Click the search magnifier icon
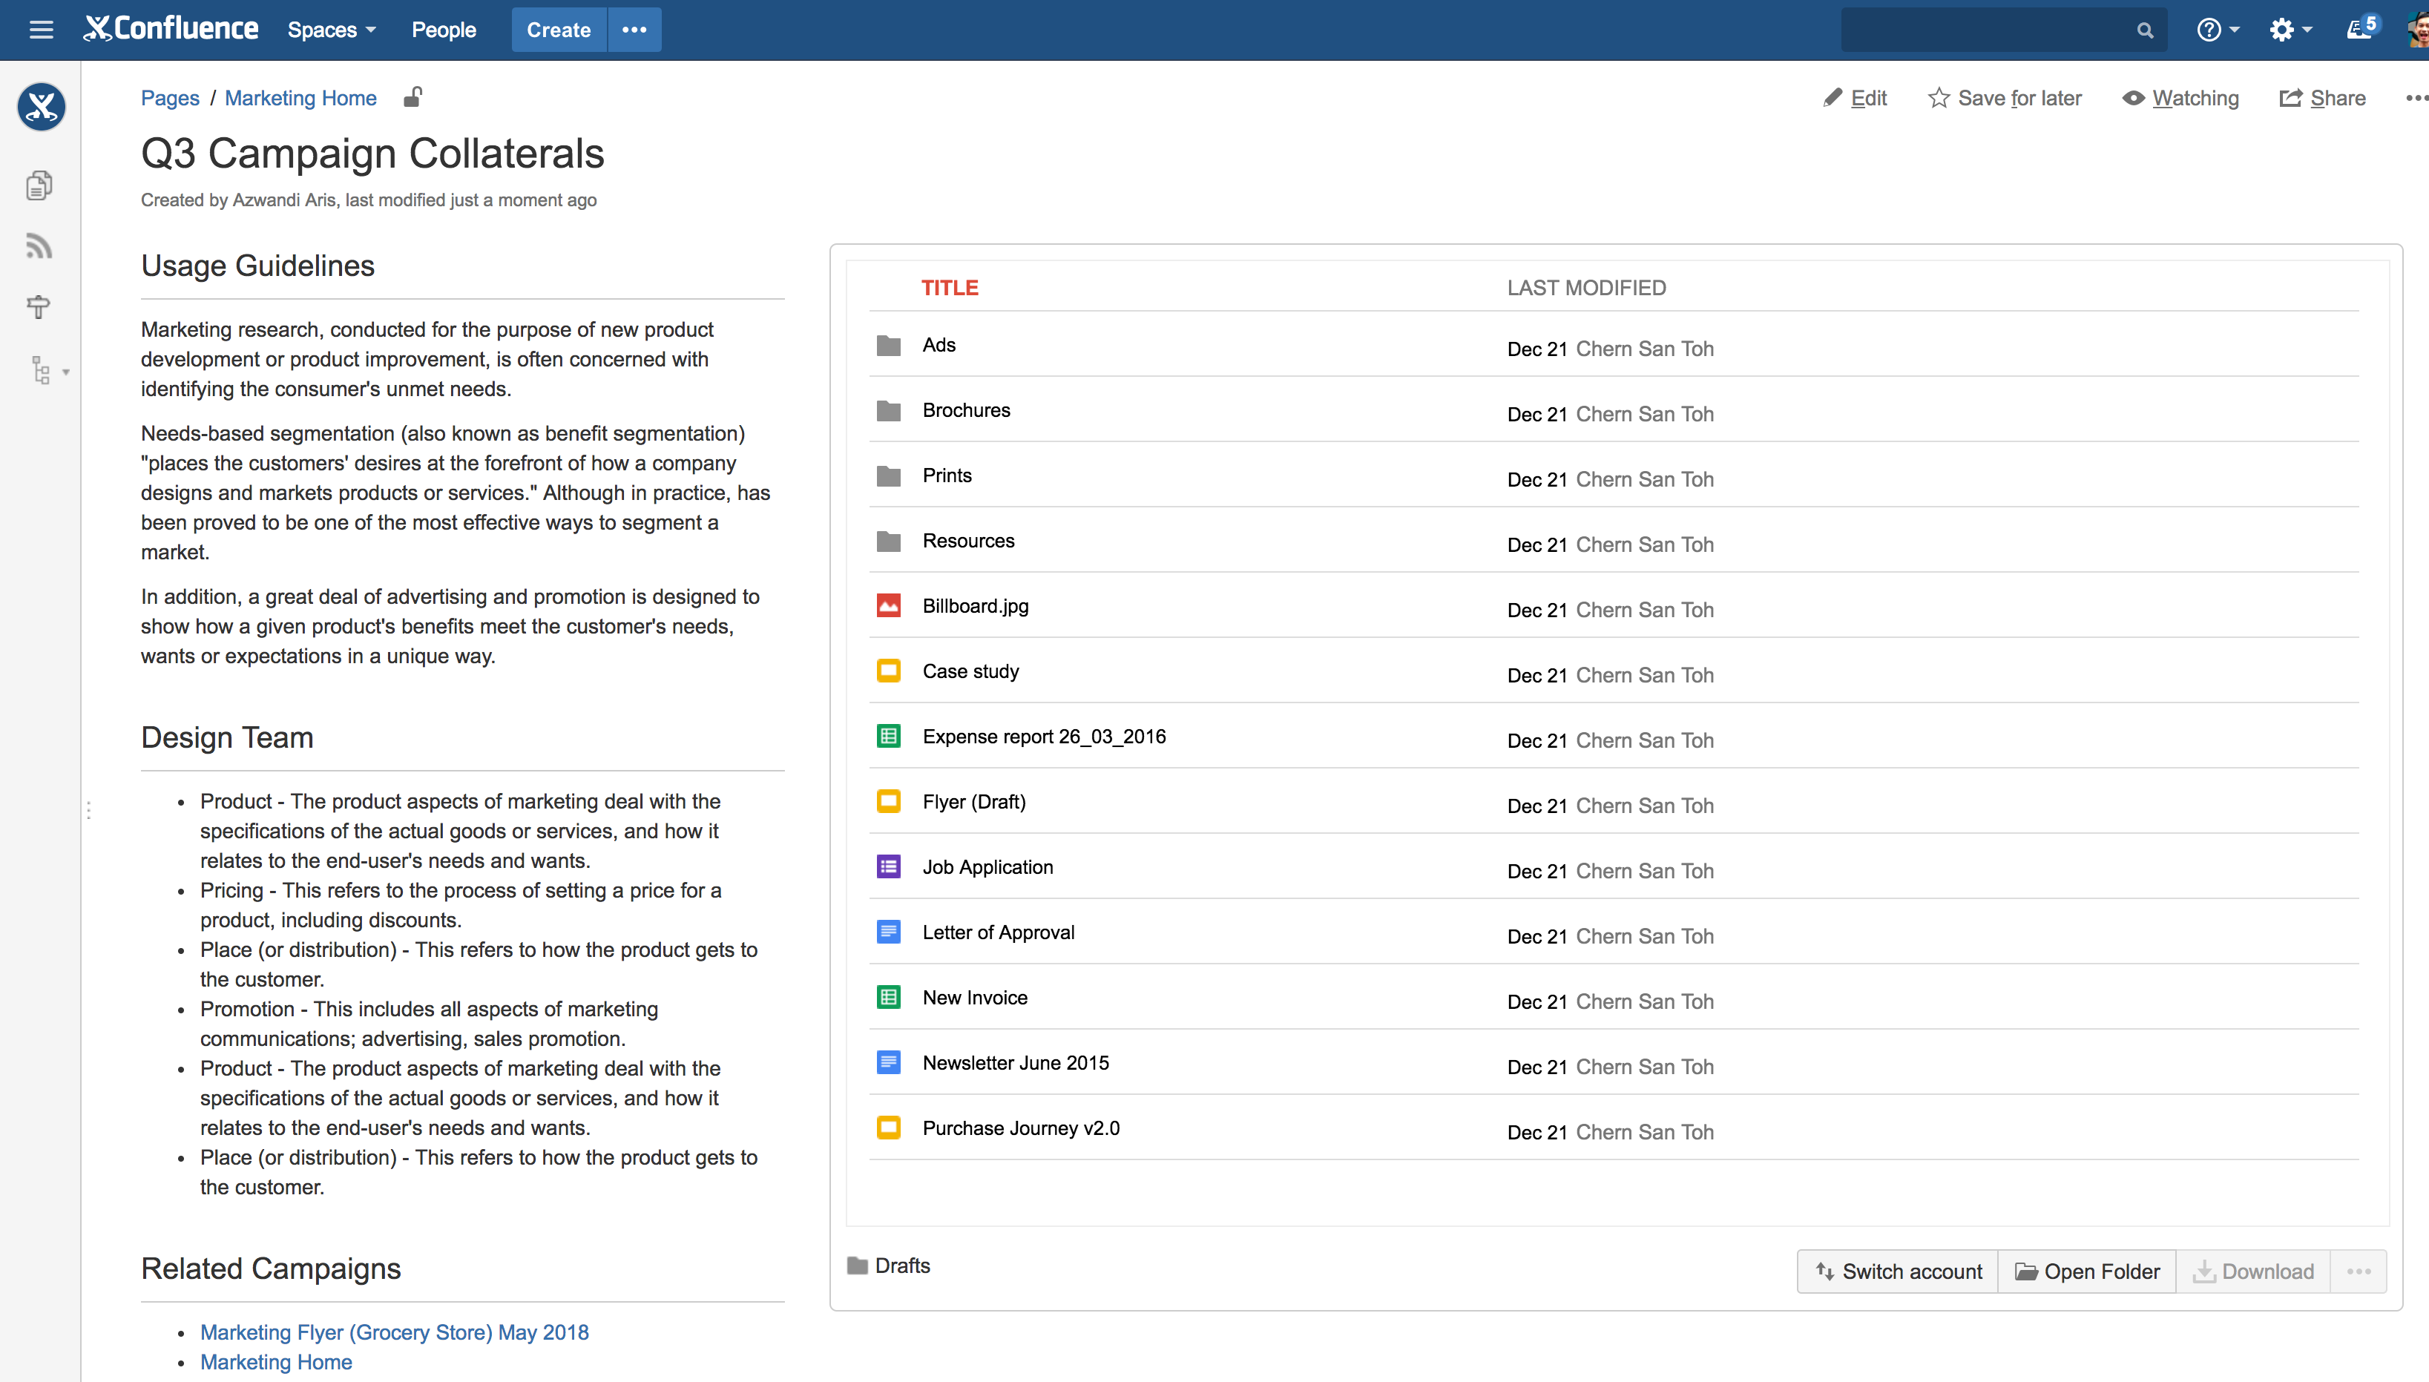2429x1382 pixels. [x=2144, y=30]
